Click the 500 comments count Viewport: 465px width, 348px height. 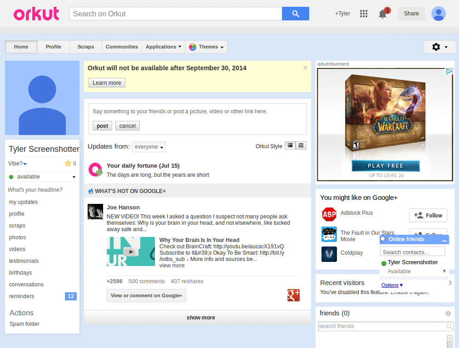point(147,281)
